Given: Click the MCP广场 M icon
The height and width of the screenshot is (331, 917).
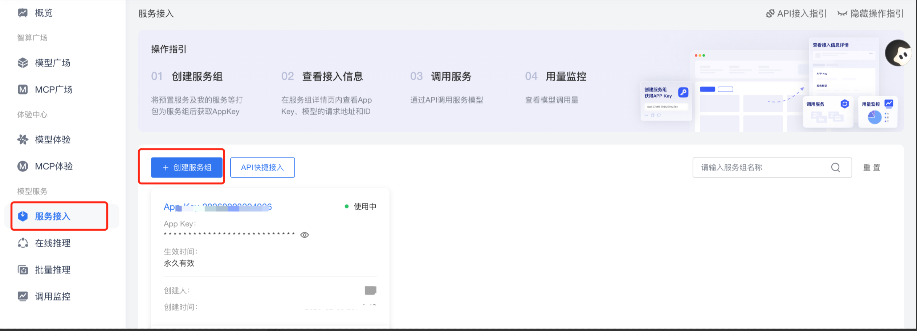Looking at the screenshot, I should (23, 89).
